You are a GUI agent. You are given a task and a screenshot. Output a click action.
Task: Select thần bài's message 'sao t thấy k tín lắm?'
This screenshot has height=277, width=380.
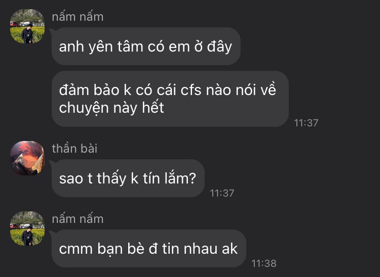128,178
